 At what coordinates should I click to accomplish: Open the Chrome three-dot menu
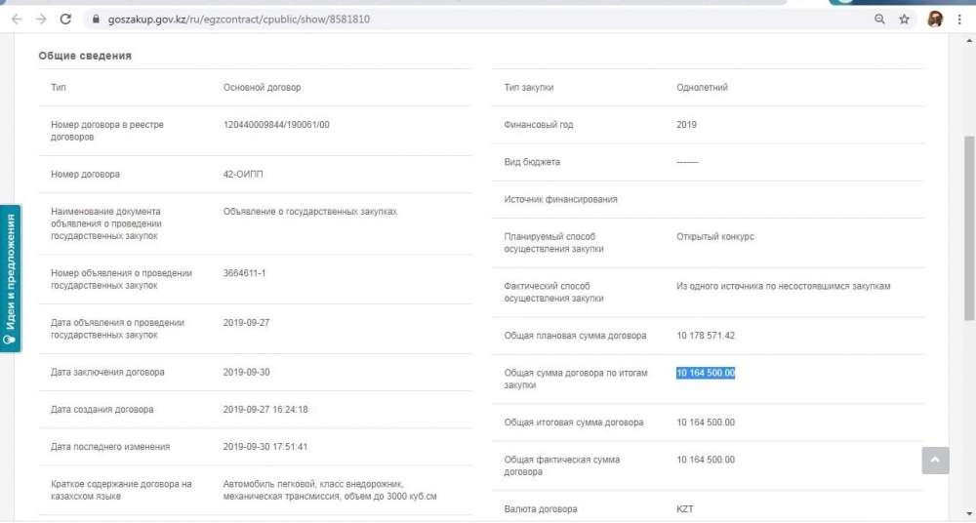[x=962, y=19]
